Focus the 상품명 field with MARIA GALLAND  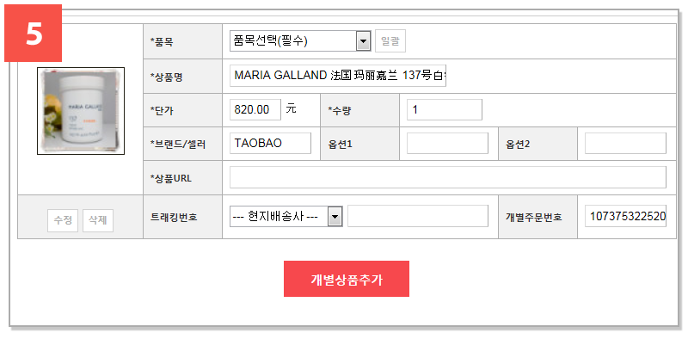point(338,76)
